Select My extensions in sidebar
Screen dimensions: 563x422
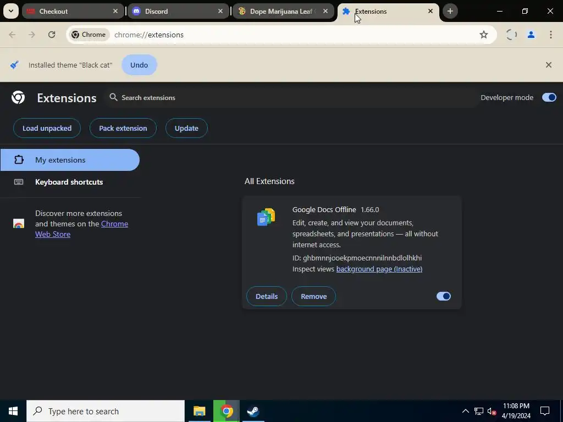click(70, 160)
